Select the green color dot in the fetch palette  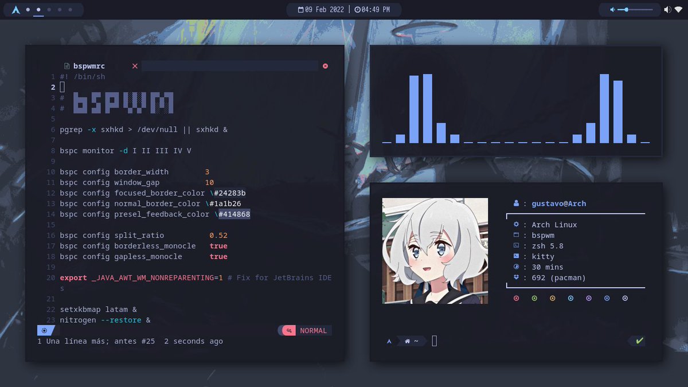coord(534,298)
